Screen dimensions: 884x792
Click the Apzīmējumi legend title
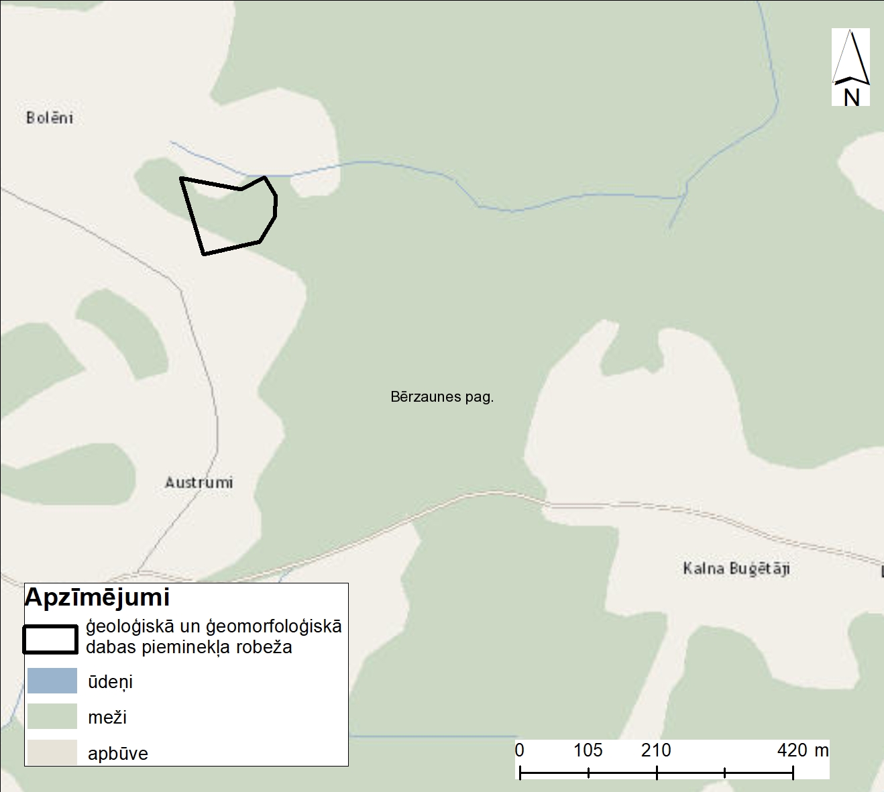pos(97,597)
